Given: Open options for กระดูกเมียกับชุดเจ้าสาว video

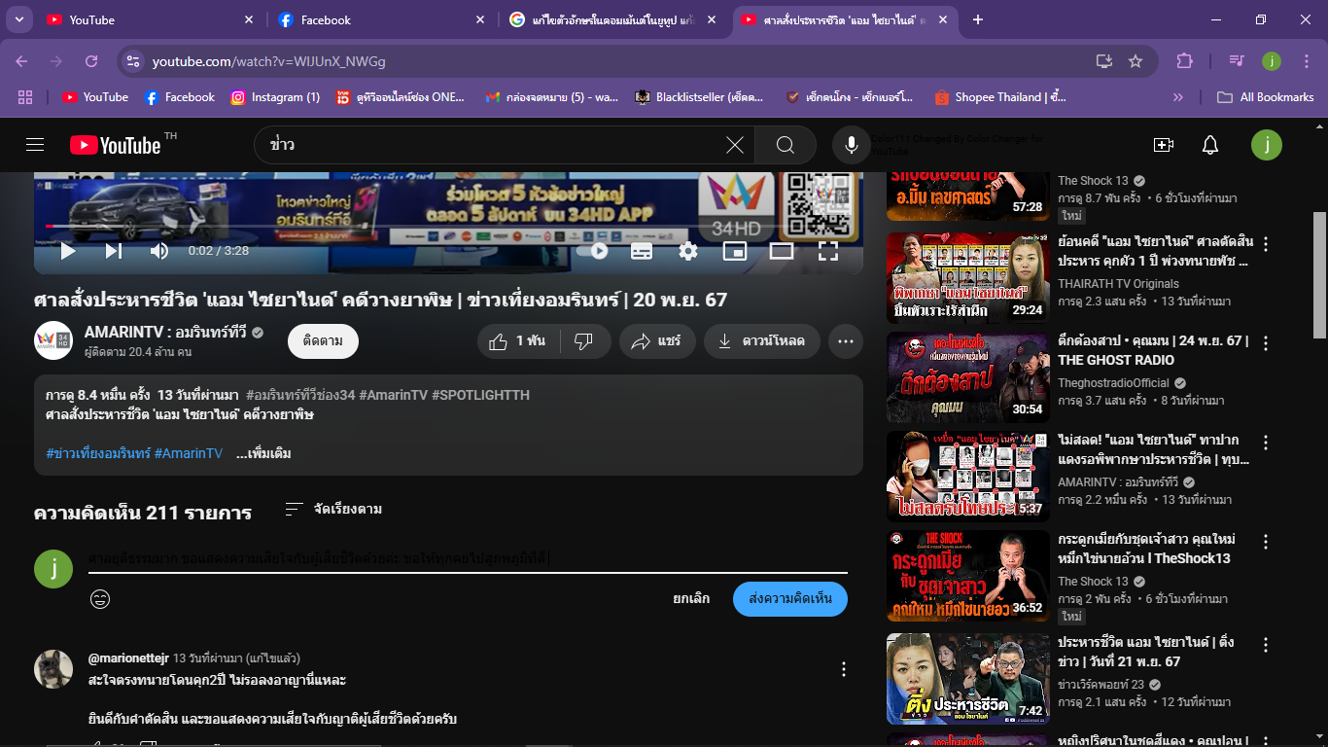Looking at the screenshot, I should pos(1266,542).
